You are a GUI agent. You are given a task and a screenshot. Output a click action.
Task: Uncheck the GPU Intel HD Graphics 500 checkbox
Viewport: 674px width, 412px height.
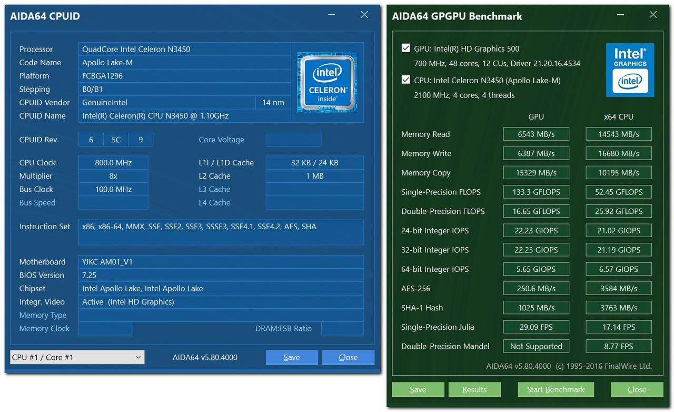click(405, 48)
